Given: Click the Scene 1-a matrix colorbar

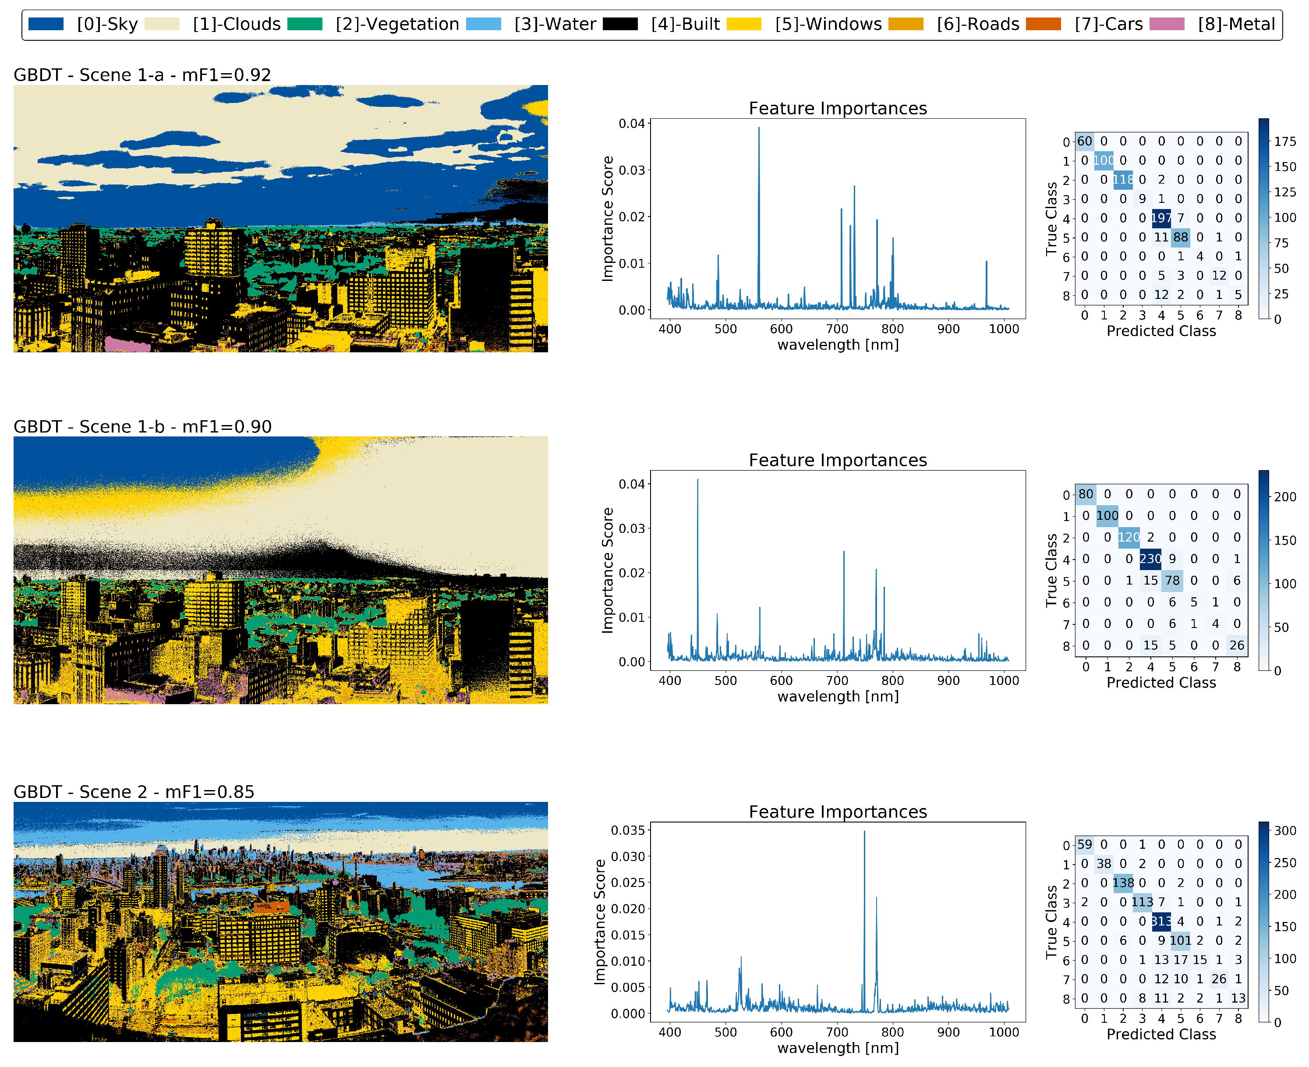Looking at the screenshot, I should click(x=1263, y=218).
